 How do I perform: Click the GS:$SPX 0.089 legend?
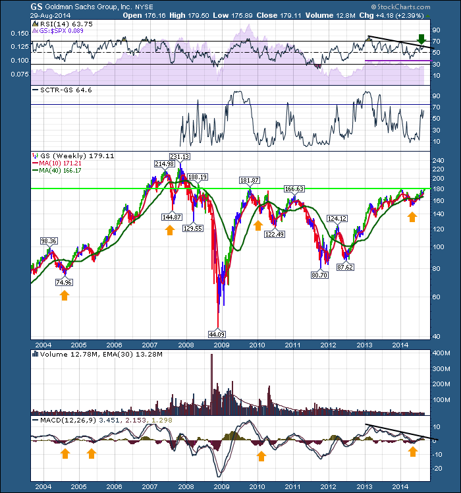[x=61, y=31]
